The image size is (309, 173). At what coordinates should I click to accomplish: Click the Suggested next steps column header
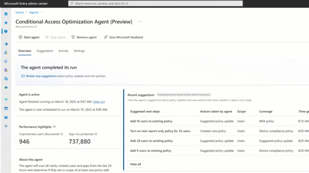click(145, 112)
